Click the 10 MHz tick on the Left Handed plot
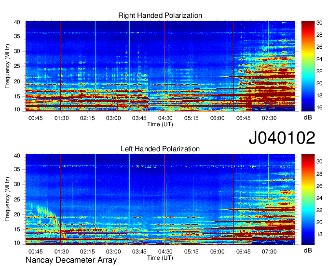Viewport: 328px width, 266px height. (x=17, y=243)
